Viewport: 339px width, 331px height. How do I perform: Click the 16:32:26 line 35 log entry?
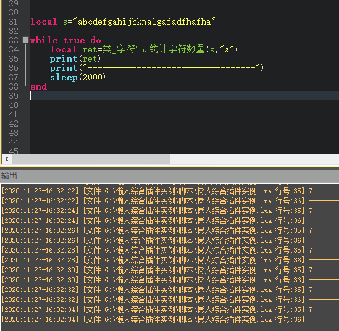[157, 230]
